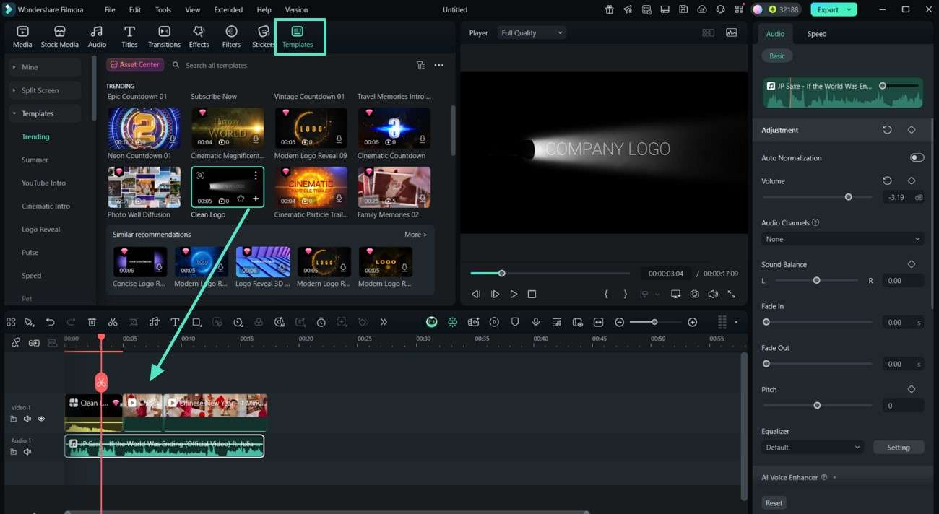Open the Full Quality player dropdown
939x514 pixels.
tap(532, 32)
